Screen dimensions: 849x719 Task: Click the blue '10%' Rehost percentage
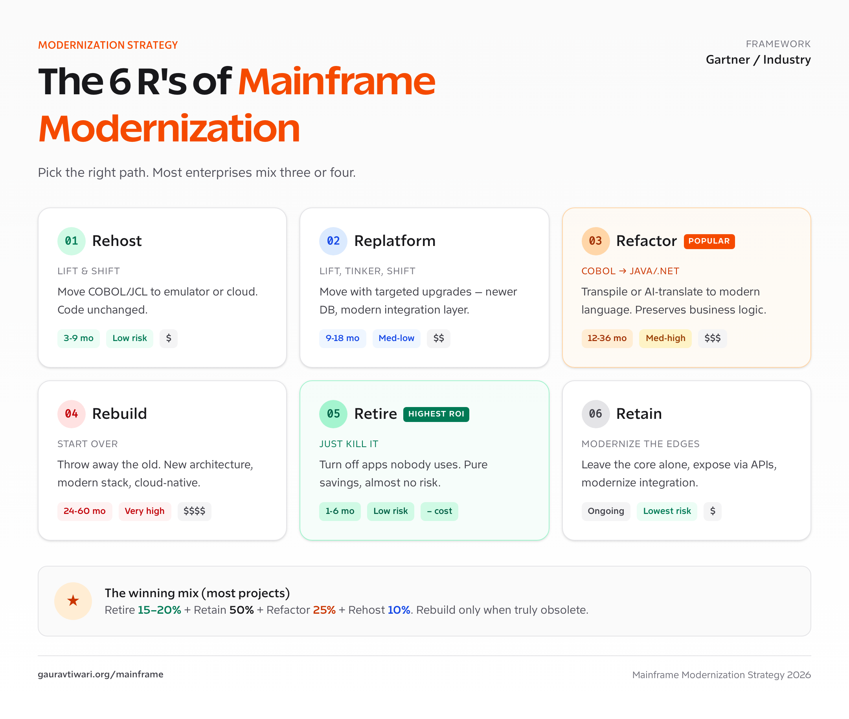point(399,610)
